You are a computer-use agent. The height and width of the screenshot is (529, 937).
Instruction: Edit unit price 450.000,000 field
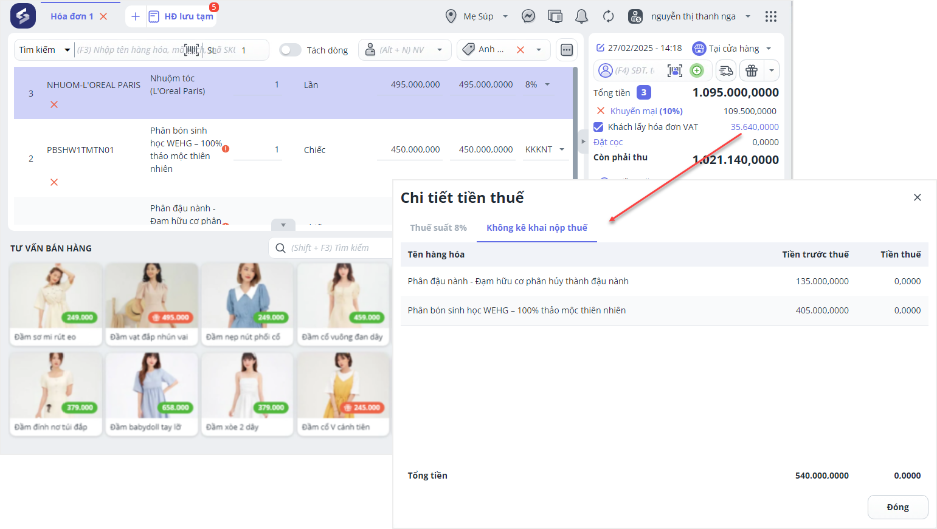tap(409, 149)
